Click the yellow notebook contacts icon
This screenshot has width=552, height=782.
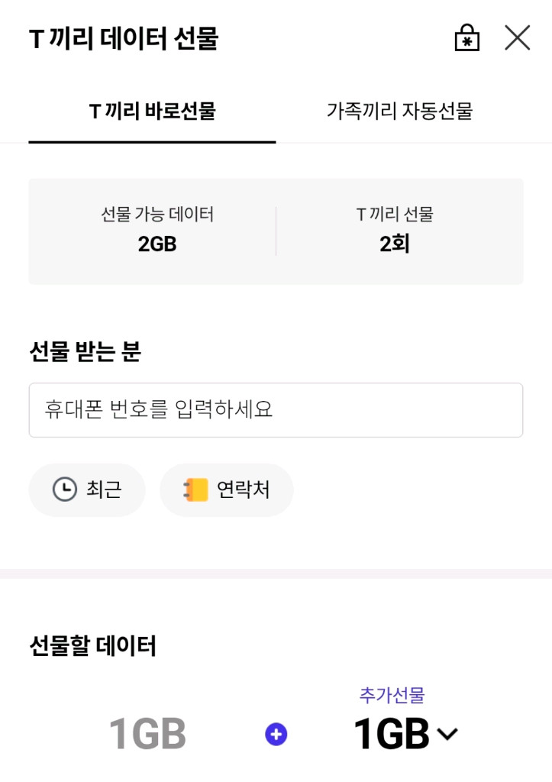[x=195, y=490]
